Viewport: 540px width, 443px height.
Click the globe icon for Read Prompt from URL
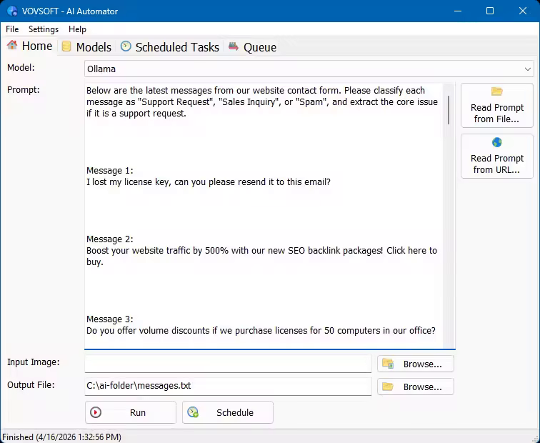(497, 143)
